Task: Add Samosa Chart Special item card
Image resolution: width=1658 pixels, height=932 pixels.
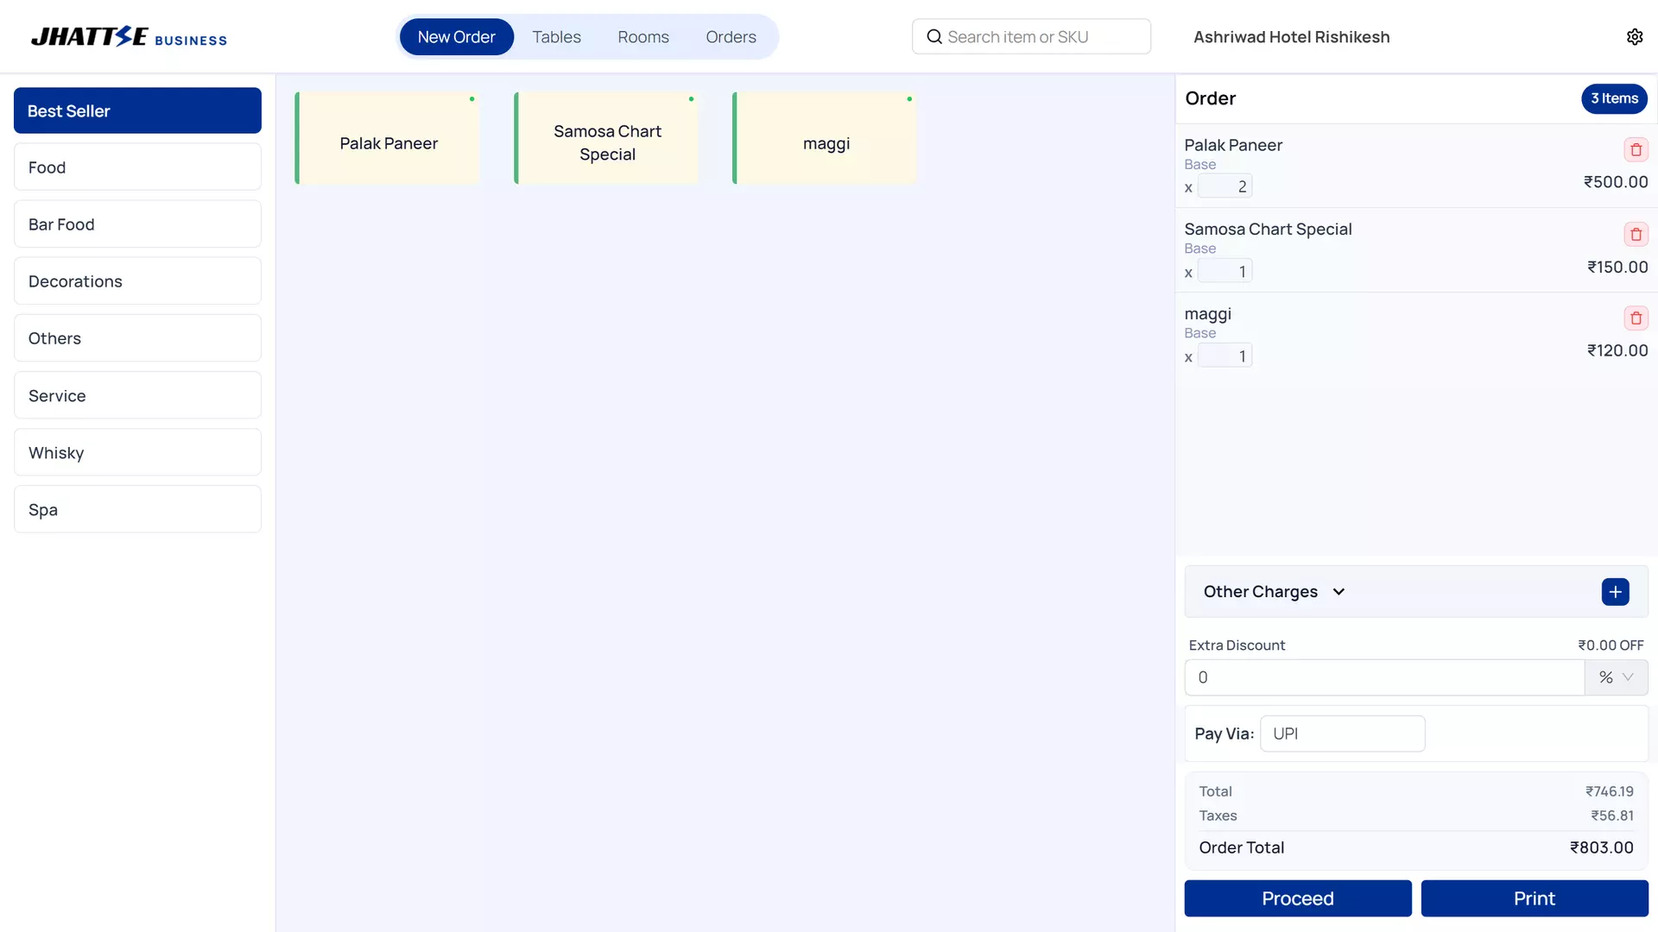Action: pos(607,138)
